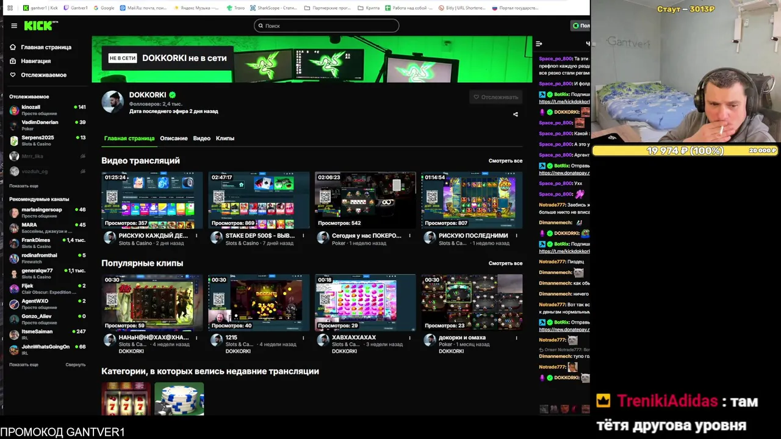Open the Bitly URL Shortener bookmark

click(462, 8)
